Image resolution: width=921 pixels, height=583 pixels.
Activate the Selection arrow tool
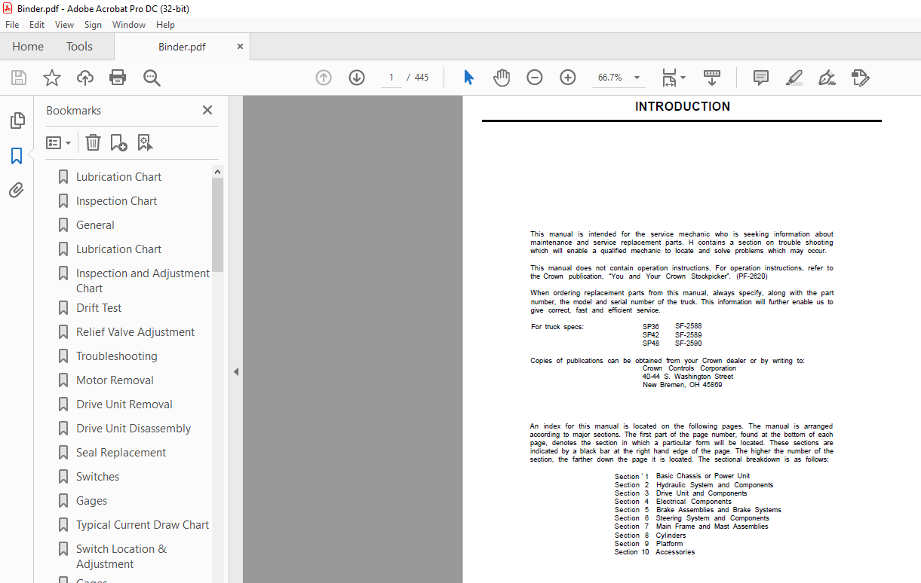coord(468,78)
